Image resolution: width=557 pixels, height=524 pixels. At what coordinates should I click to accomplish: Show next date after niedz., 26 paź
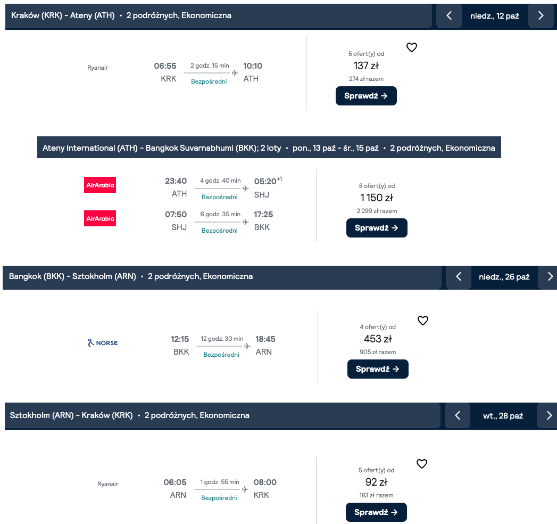point(549,276)
